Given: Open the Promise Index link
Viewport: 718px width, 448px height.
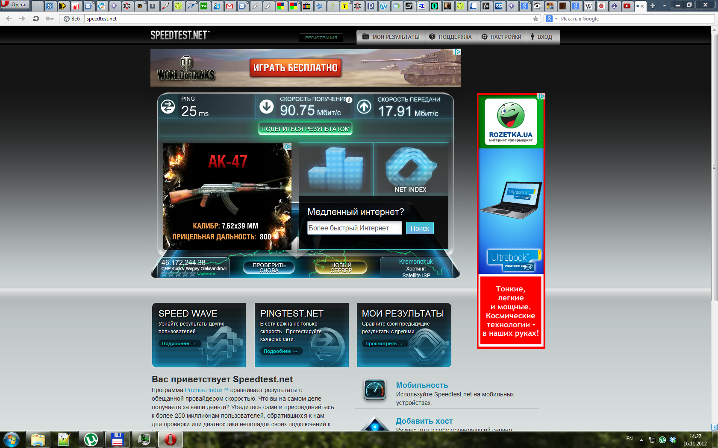Looking at the screenshot, I should [x=206, y=390].
